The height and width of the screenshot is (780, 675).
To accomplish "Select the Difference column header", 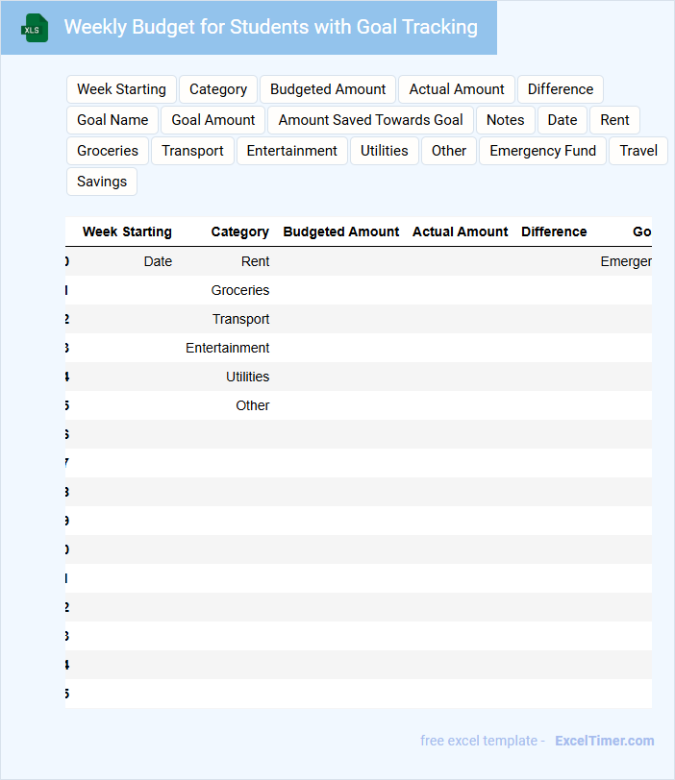I will click(554, 232).
